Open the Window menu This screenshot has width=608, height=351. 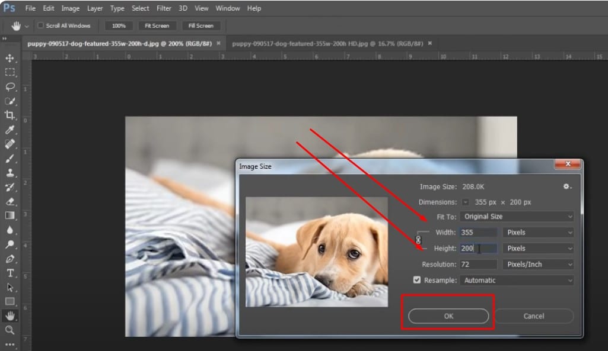(x=228, y=8)
